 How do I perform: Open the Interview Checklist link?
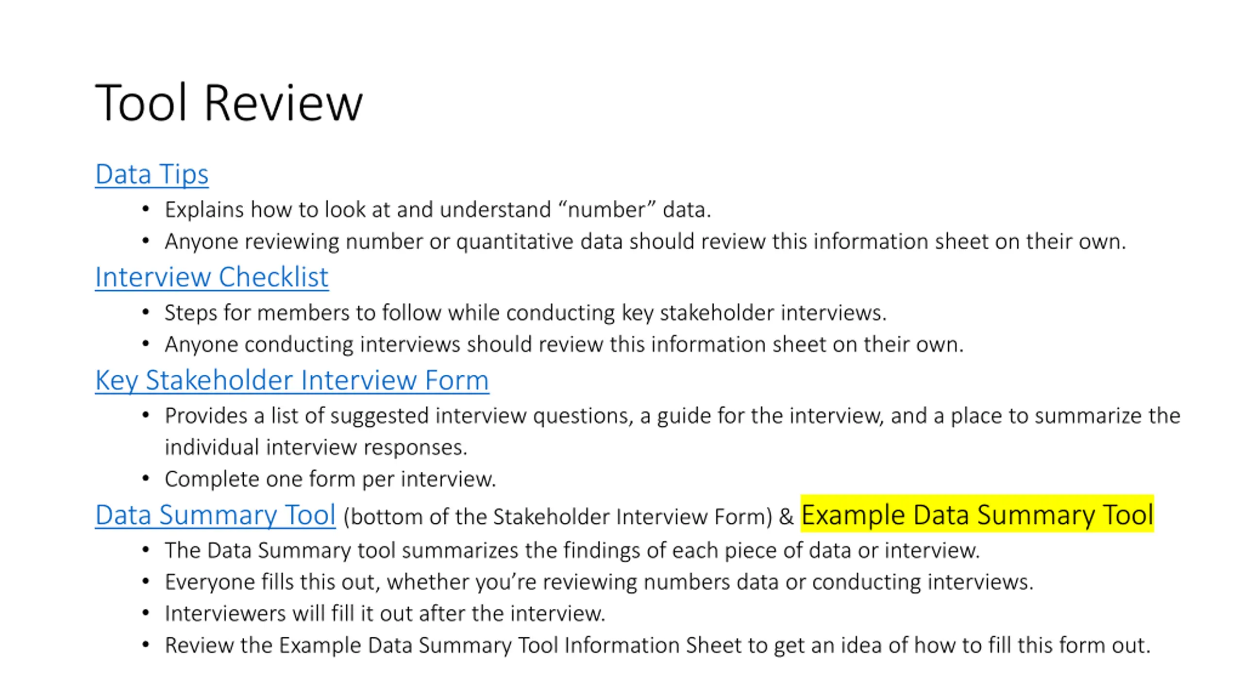click(x=212, y=277)
